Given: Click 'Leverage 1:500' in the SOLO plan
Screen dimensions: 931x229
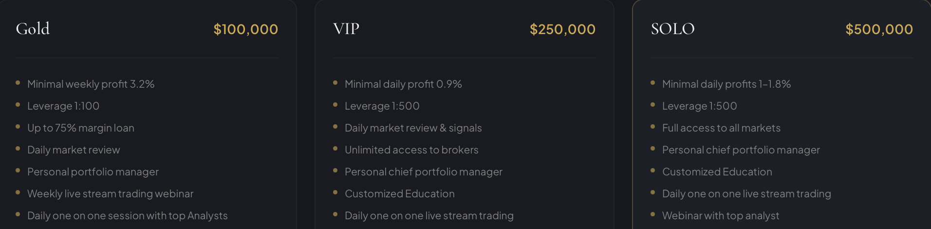Looking at the screenshot, I should (x=699, y=106).
